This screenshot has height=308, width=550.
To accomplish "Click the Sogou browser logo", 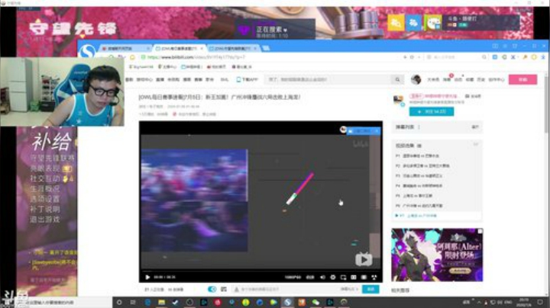I will [87, 52].
